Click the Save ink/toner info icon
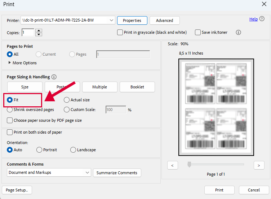The width and height of the screenshot is (271, 199). coord(238,32)
